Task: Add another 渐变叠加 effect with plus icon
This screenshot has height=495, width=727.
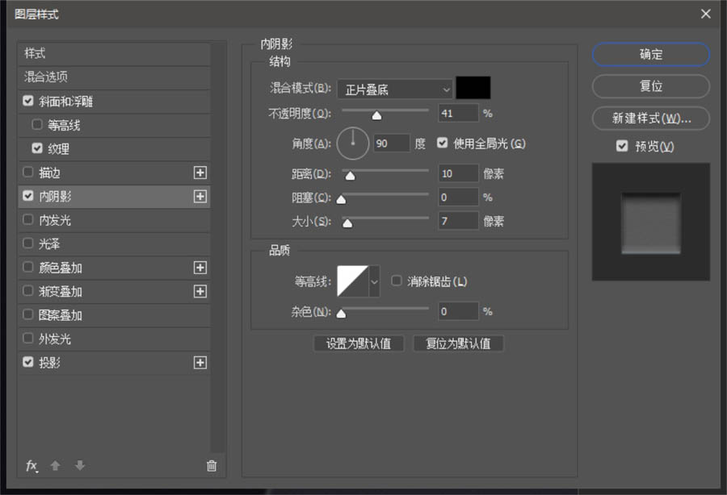Action: pos(200,292)
